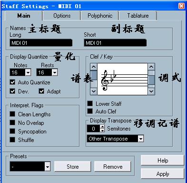Enable Lower Staff checkbox
The image size is (187, 183).
click(x=90, y=103)
